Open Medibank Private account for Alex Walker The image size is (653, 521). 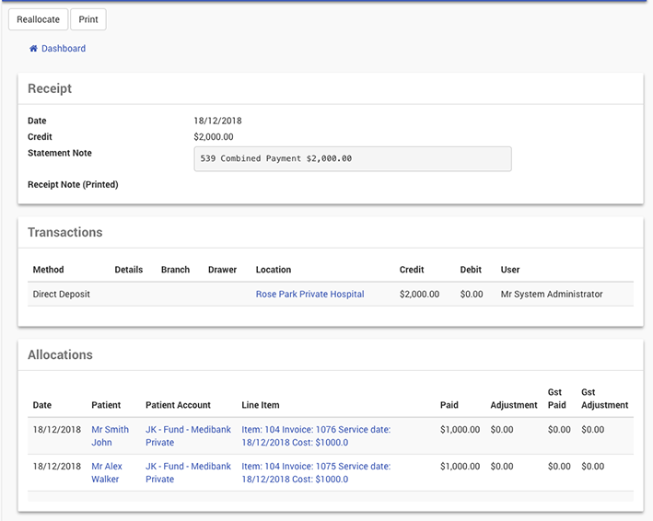point(188,472)
